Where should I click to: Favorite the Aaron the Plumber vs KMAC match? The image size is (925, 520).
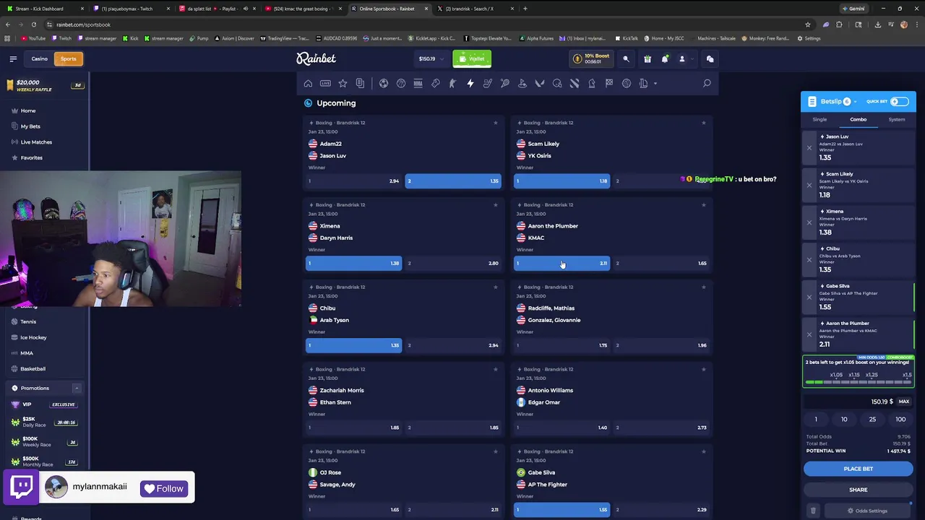(703, 205)
